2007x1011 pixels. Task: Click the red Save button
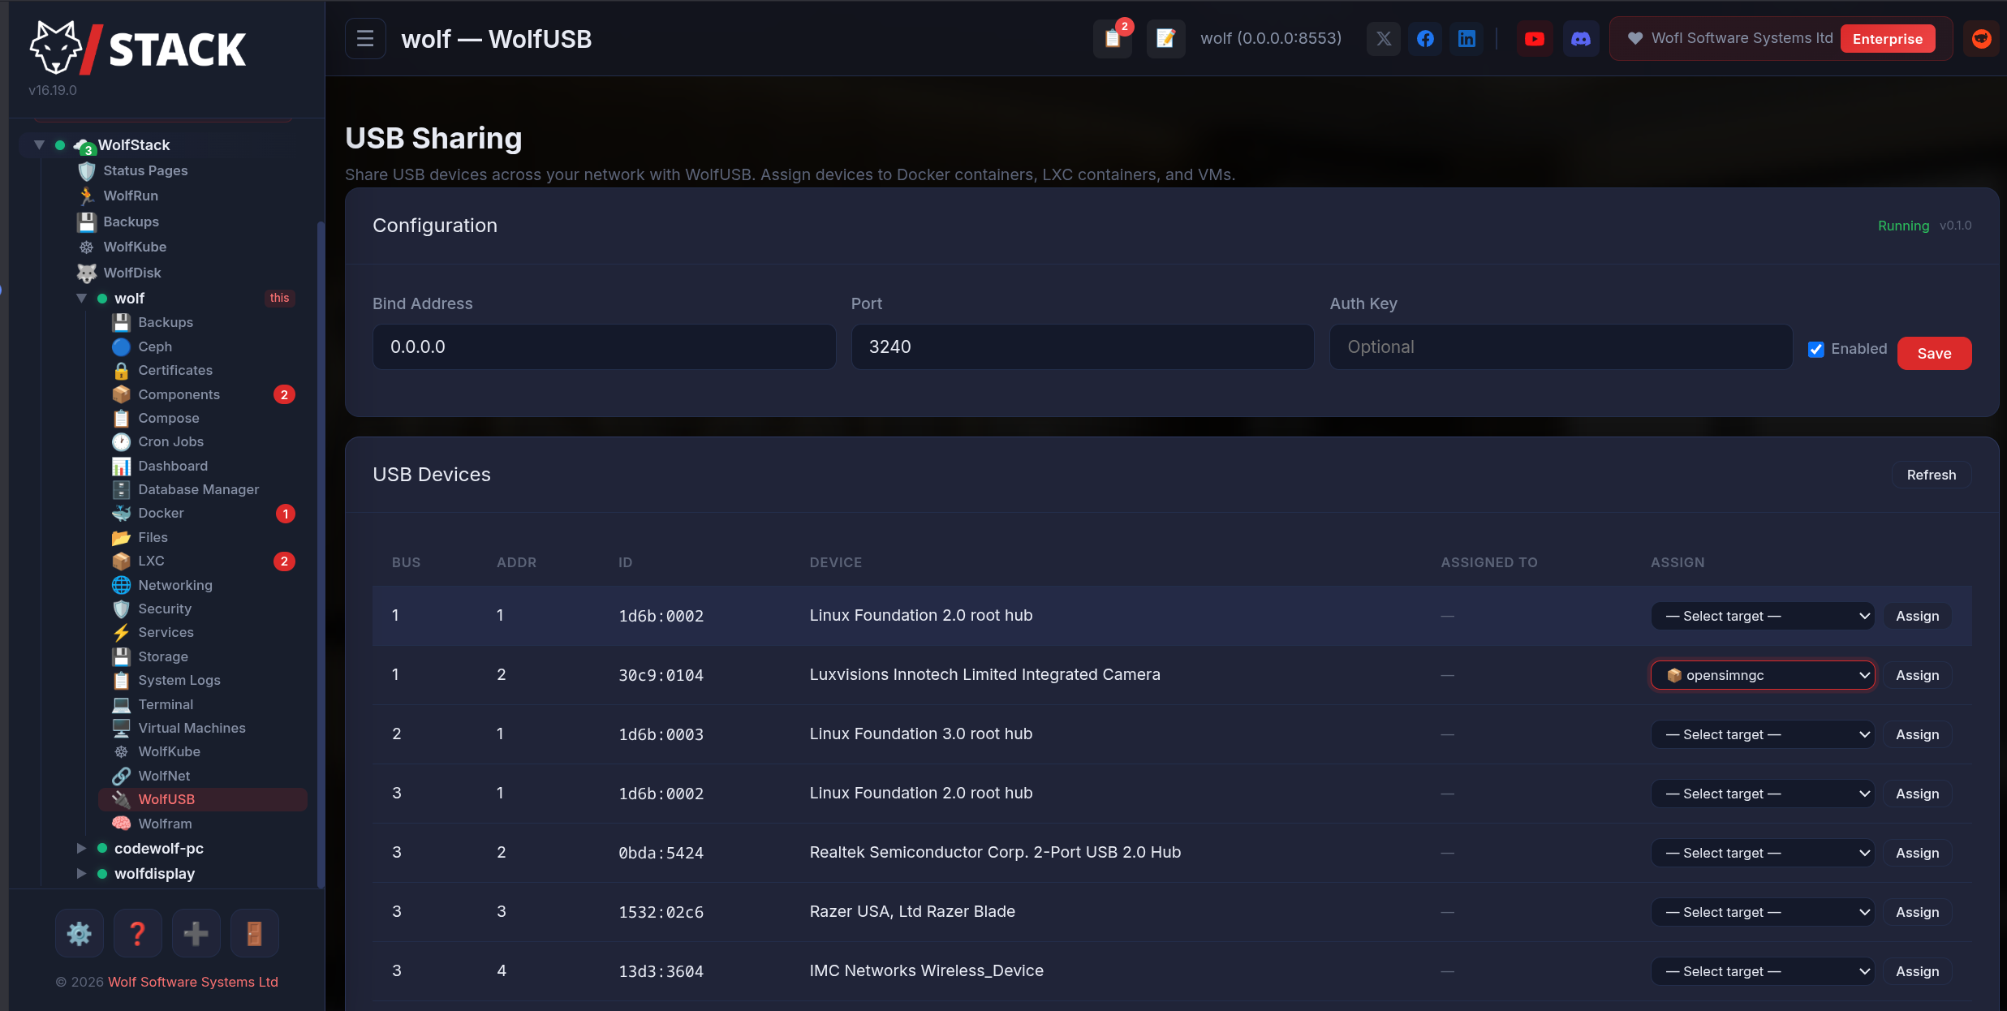(1934, 353)
